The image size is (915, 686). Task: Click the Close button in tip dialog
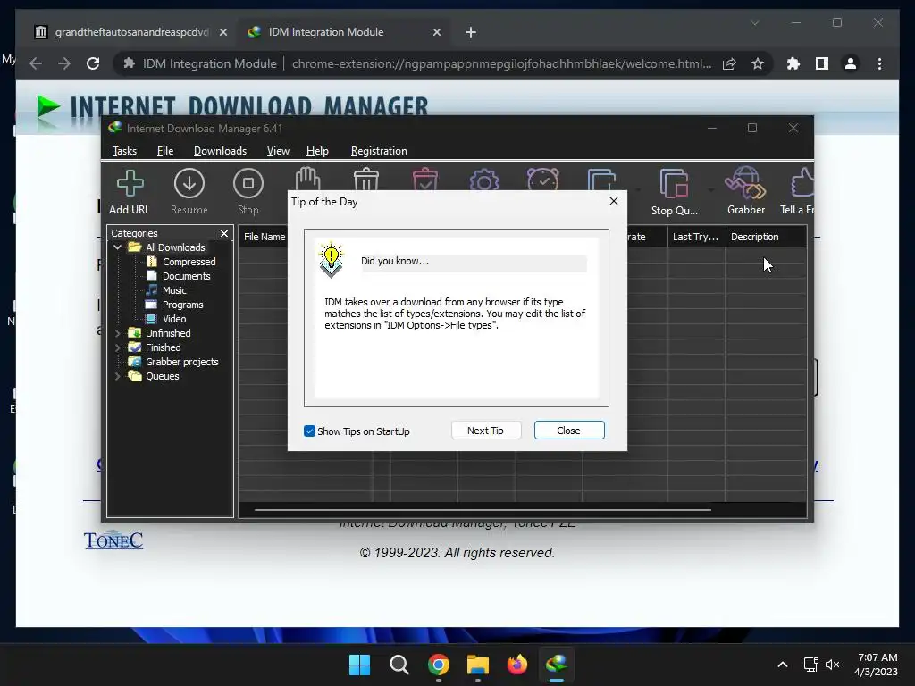(x=569, y=431)
